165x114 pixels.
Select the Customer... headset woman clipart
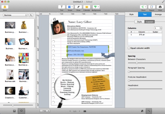24,91
